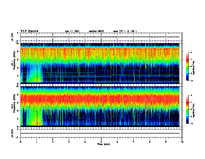This screenshot has width=205, height=159.
Task: Click the time axis tick label "1"
Action: pos(36,142)
